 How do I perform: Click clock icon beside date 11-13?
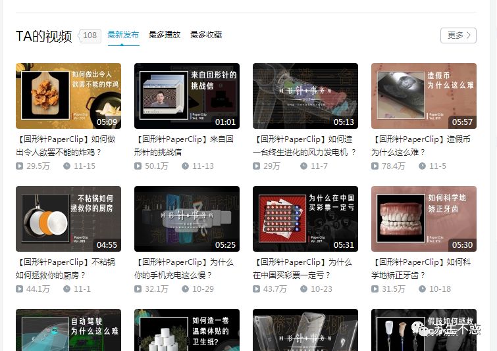pos(185,166)
